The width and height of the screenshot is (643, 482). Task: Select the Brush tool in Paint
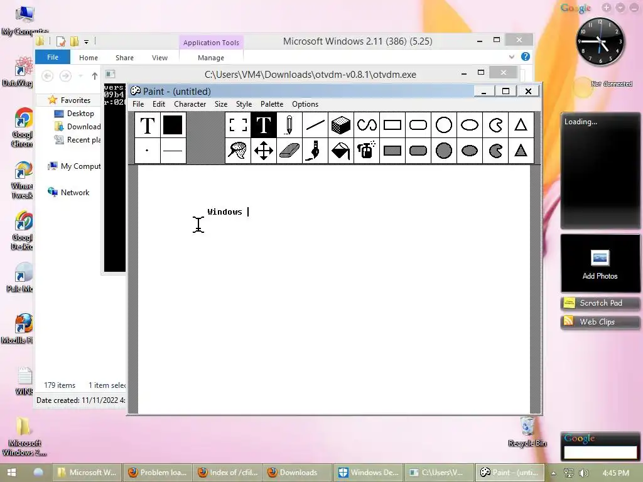click(315, 151)
